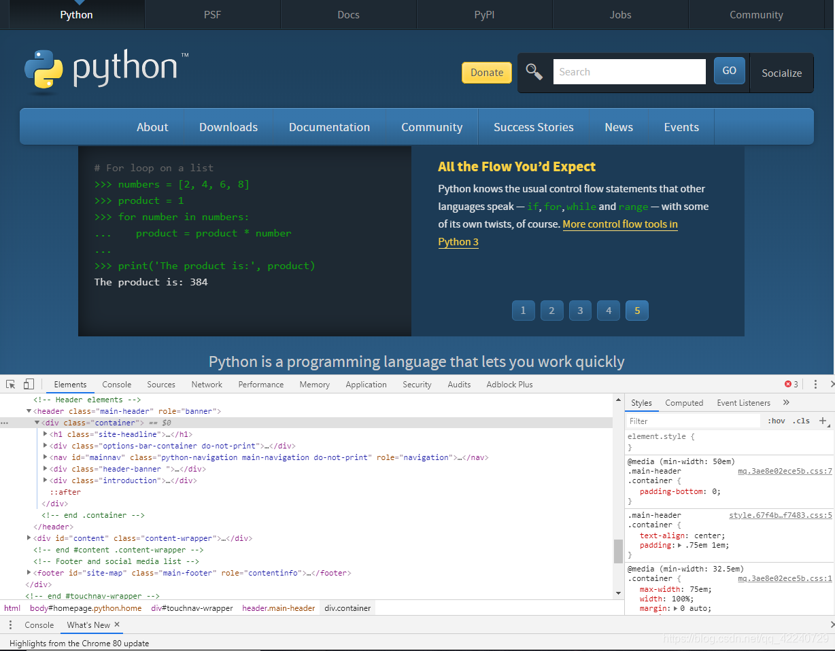Close the DevTools panel
This screenshot has height=651, width=835.
(x=831, y=384)
